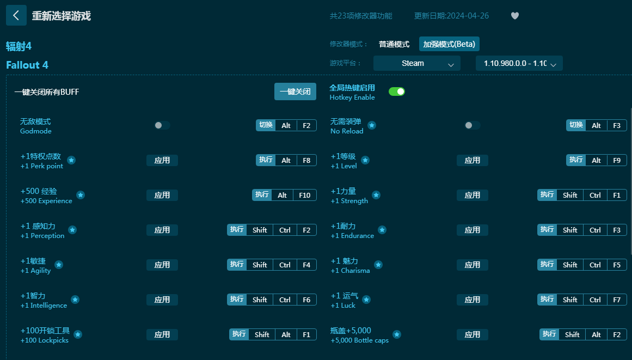This screenshot has height=360, width=632.
Task: Click the 共23项修改器功能 text
Action: click(x=361, y=16)
